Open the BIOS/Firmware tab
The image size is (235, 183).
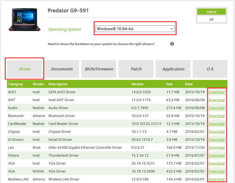click(99, 69)
